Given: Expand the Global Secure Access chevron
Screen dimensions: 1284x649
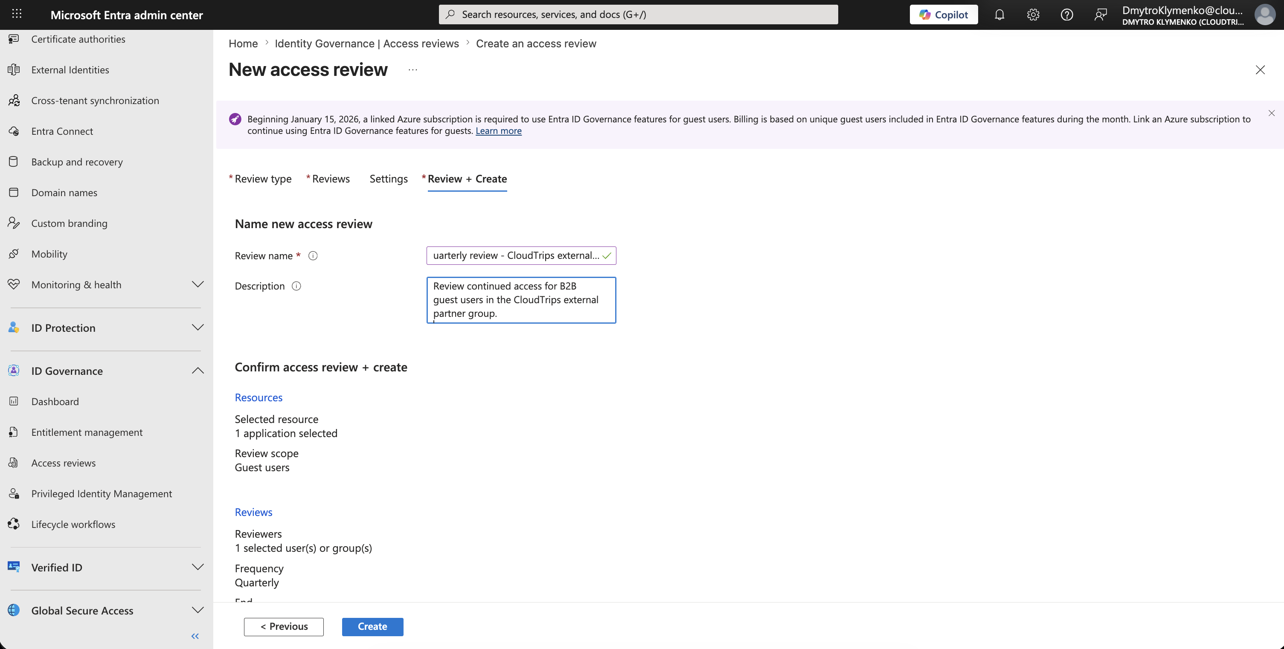Looking at the screenshot, I should pyautogui.click(x=198, y=610).
